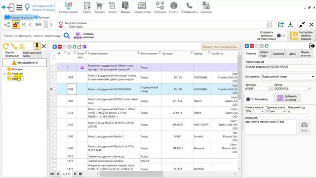Check the box for row 1345
Viewport: 316px width, 178px height.
54,136
